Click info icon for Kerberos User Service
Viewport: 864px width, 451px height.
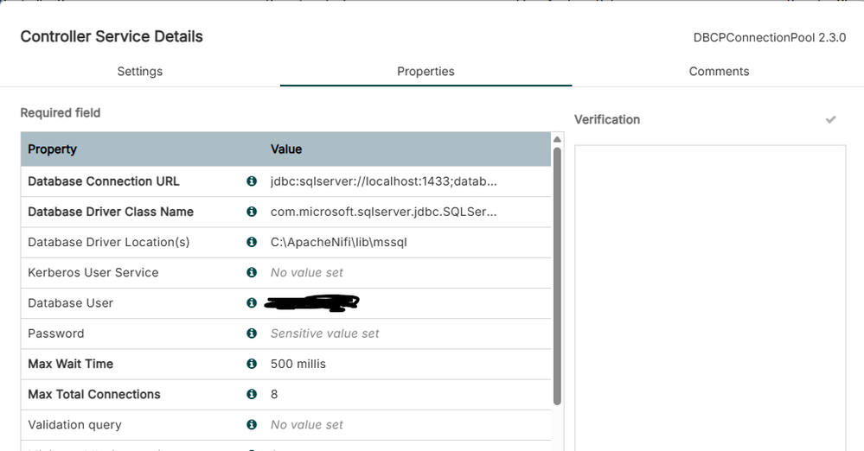252,272
